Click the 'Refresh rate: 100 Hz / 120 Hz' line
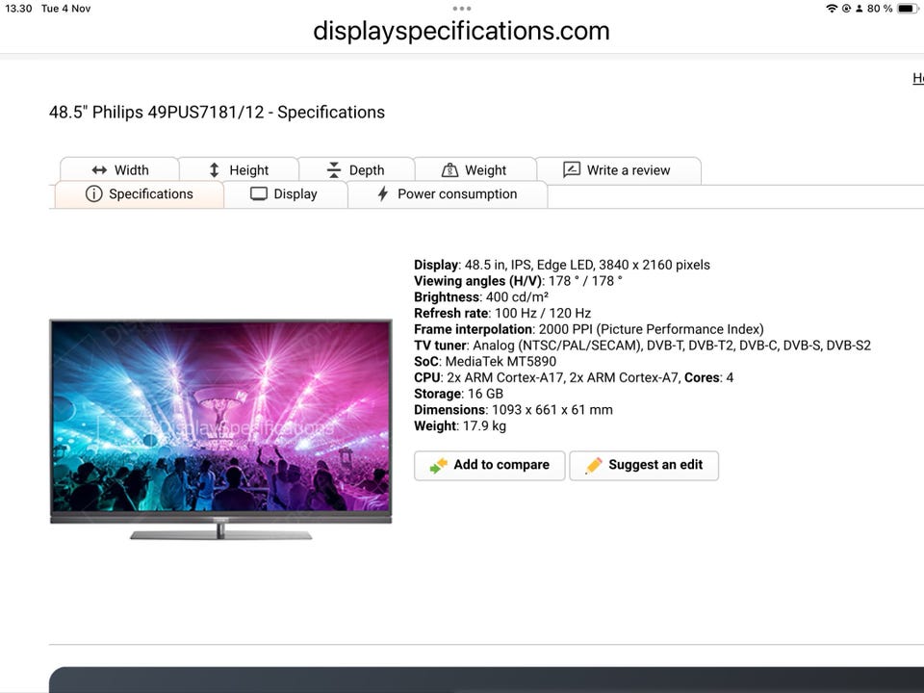Image resolution: width=924 pixels, height=693 pixels. tap(502, 313)
